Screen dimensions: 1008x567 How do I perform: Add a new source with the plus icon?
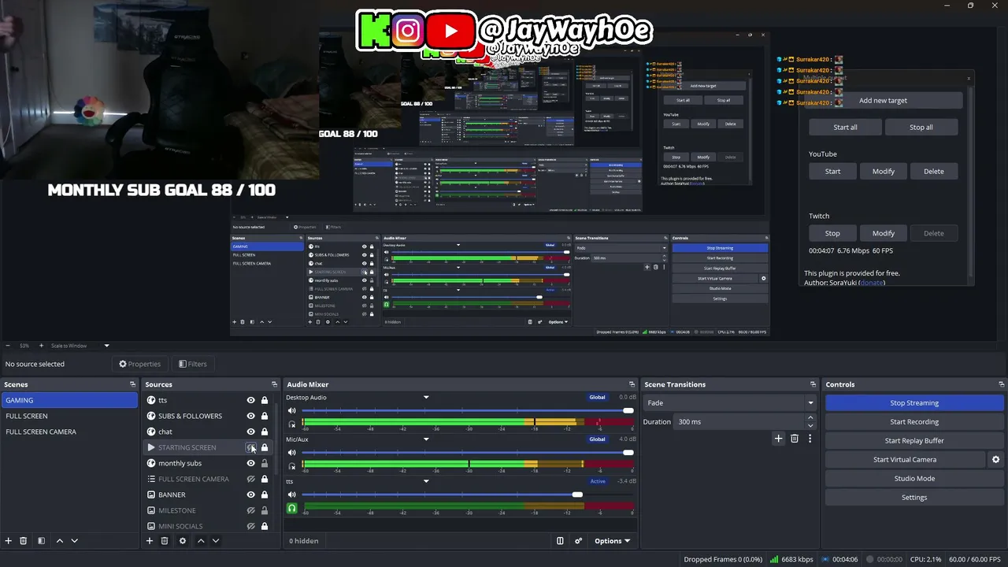(x=150, y=541)
